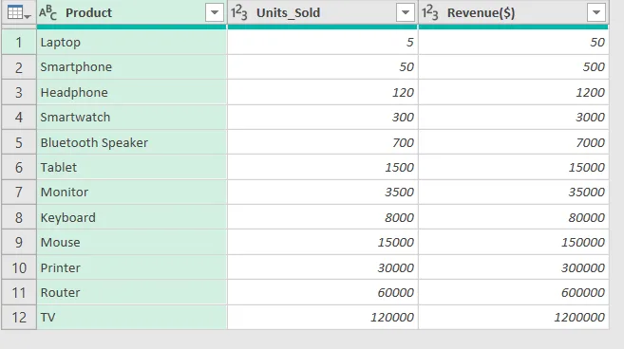Image resolution: width=624 pixels, height=349 pixels.
Task: Select row number 2
Action: click(19, 67)
